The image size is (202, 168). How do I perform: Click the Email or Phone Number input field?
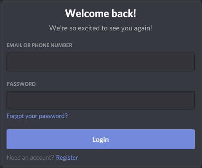tap(101, 62)
